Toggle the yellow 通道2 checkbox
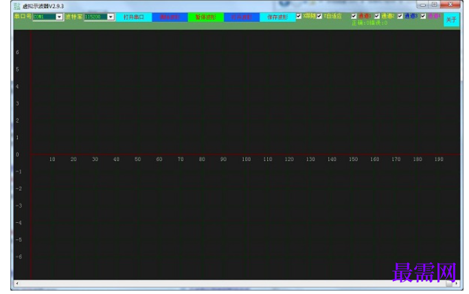This screenshot has width=469, height=294. pyautogui.click(x=377, y=16)
